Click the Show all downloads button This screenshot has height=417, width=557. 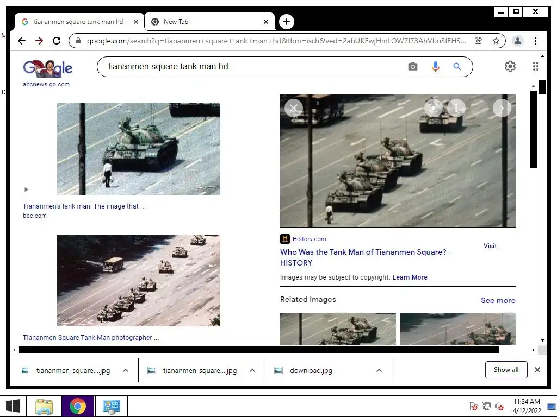pos(506,370)
